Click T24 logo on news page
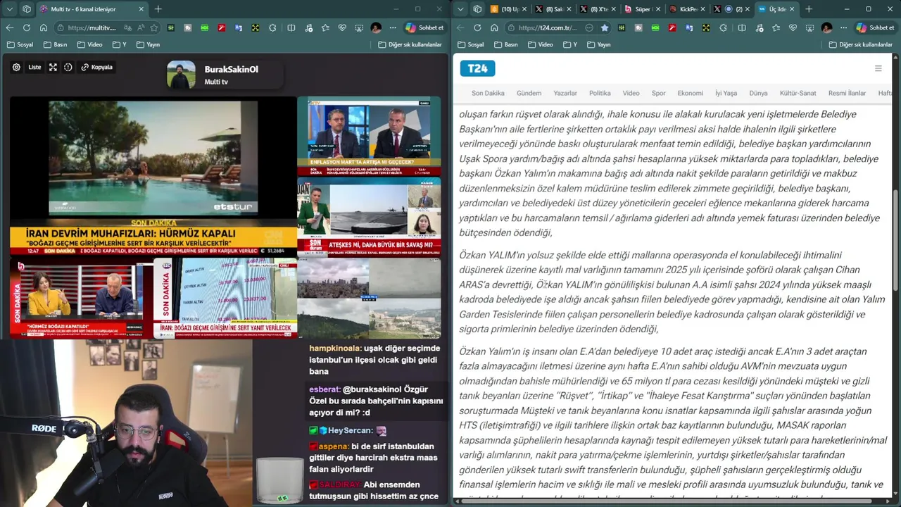The height and width of the screenshot is (507, 901). click(x=477, y=68)
